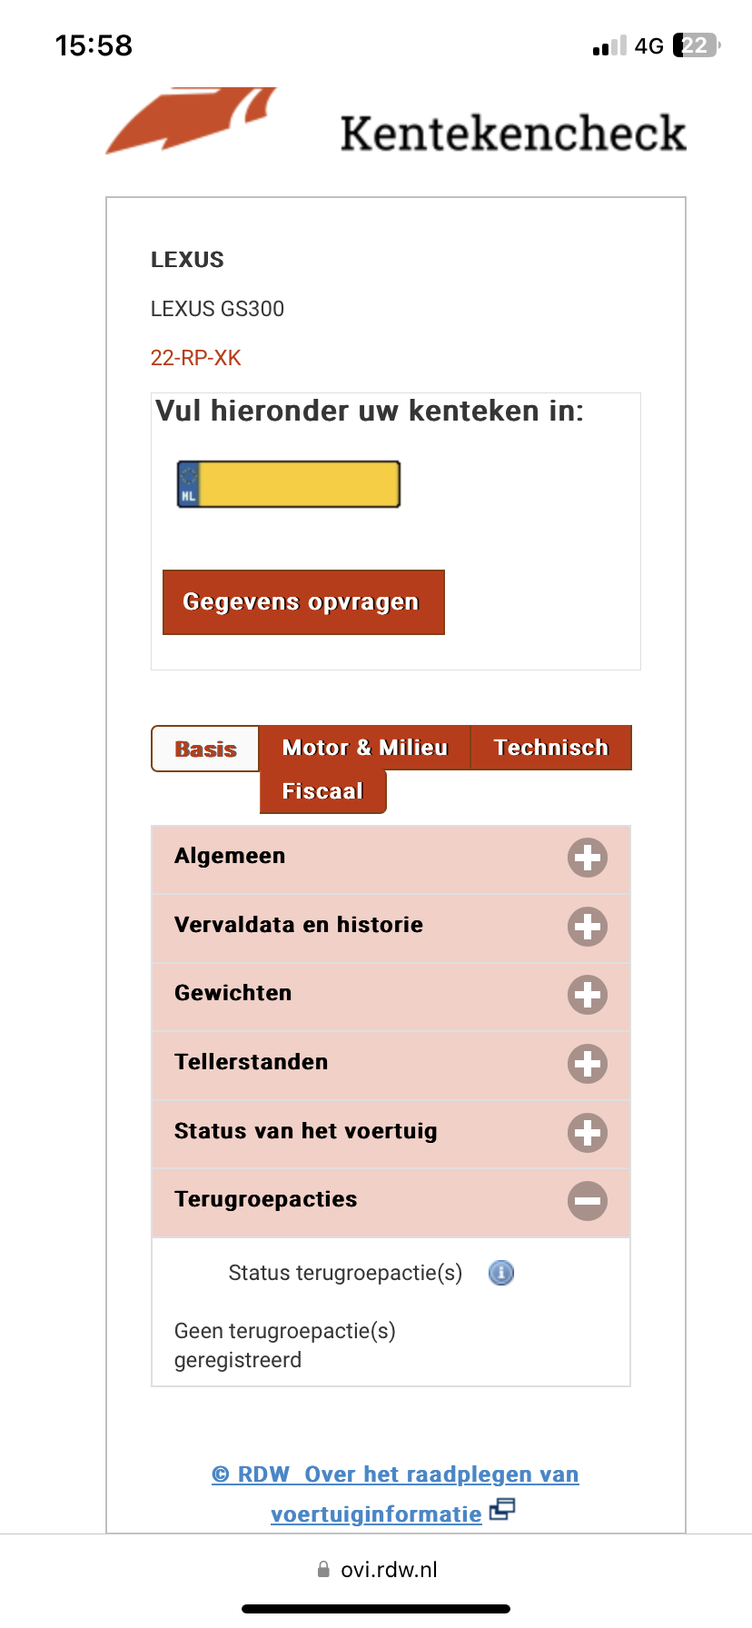Click the info icon beside Status terugroepactie(s)
Image resolution: width=752 pixels, height=1628 pixels.
coord(501,1273)
